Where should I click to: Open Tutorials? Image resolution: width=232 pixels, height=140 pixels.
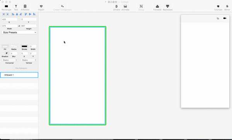[x=218, y=6]
